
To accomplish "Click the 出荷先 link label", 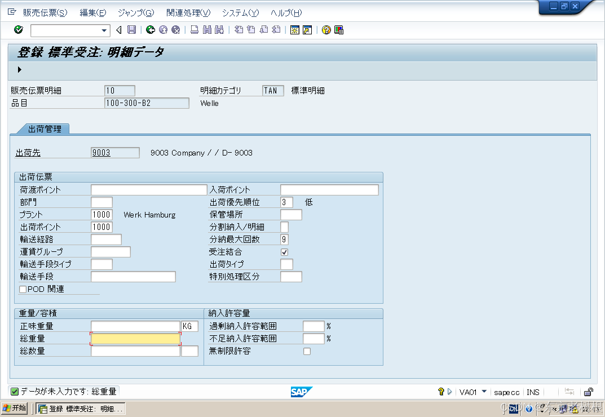I will 28,153.
